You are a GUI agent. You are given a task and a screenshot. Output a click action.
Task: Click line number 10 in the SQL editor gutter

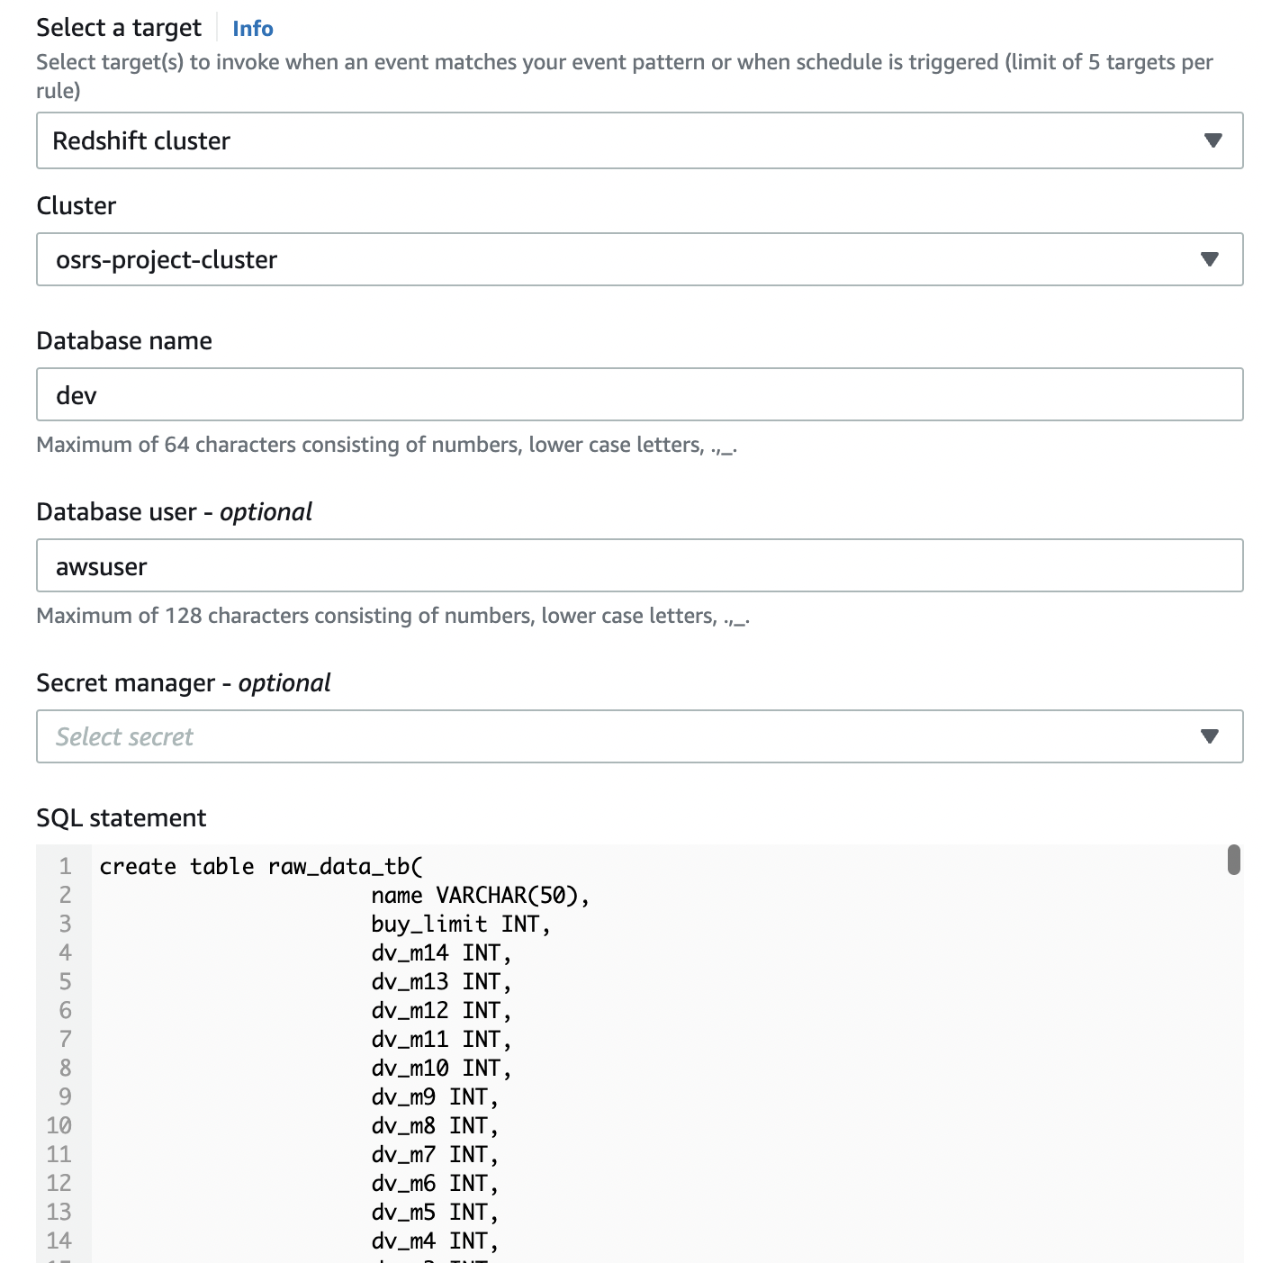click(x=59, y=1125)
